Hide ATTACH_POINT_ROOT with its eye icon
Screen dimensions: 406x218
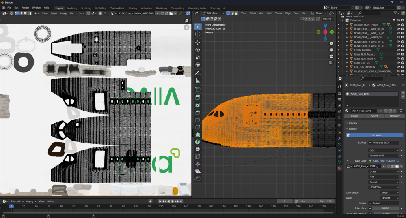398,25
